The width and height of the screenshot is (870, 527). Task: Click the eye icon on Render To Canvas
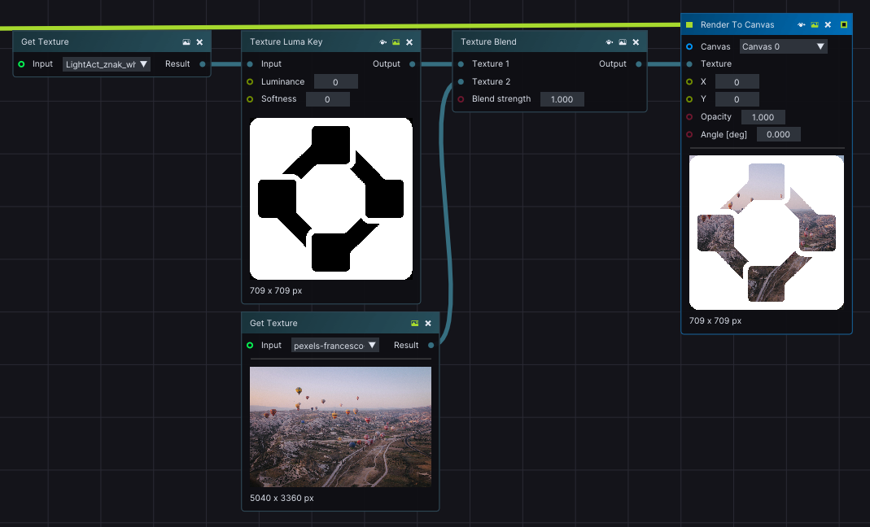pyautogui.click(x=802, y=25)
